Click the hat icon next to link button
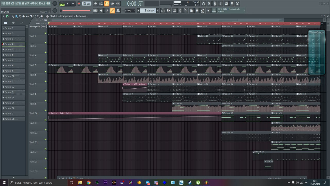Viewport: 330px width, 186px height. point(118,11)
